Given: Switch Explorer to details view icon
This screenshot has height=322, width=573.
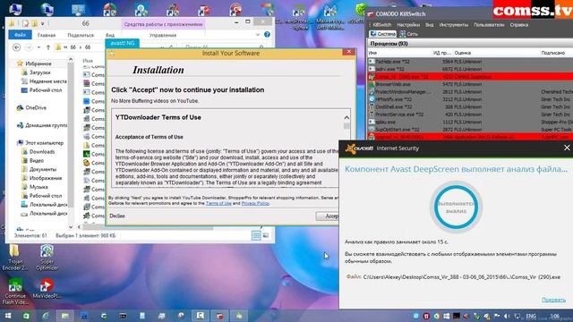Looking at the screenshot, I should tap(257, 235).
